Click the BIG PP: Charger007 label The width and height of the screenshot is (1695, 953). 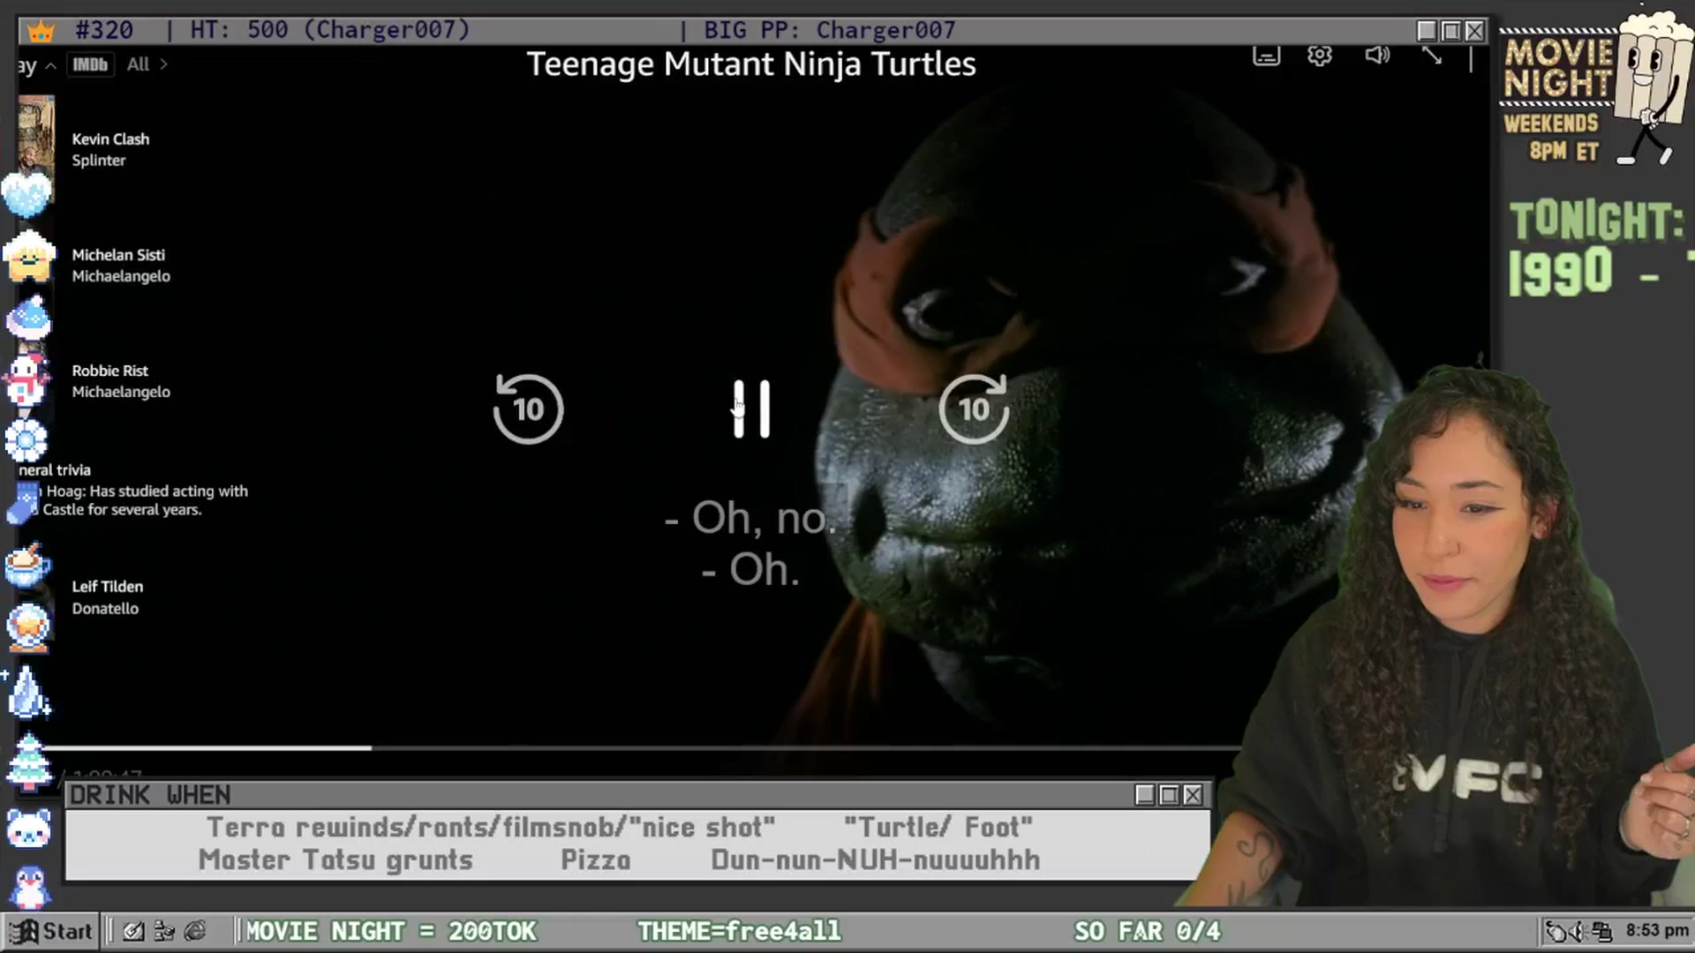829,30
